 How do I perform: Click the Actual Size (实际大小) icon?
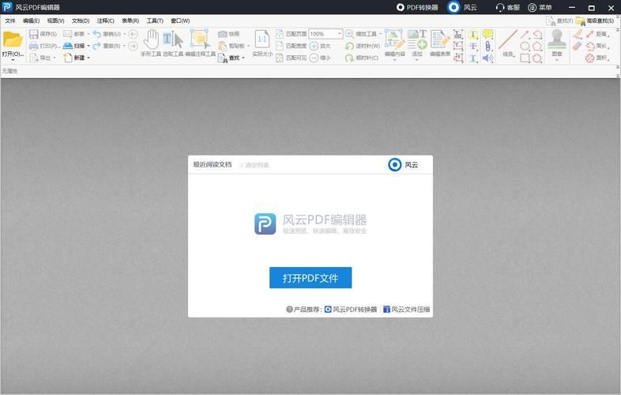(x=262, y=39)
